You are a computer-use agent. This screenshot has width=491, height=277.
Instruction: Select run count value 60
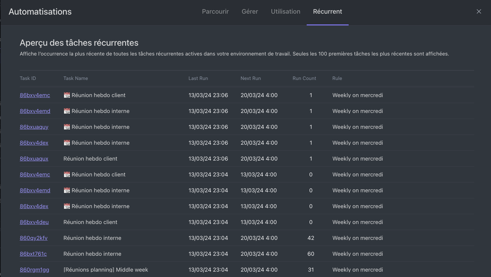pos(311,254)
